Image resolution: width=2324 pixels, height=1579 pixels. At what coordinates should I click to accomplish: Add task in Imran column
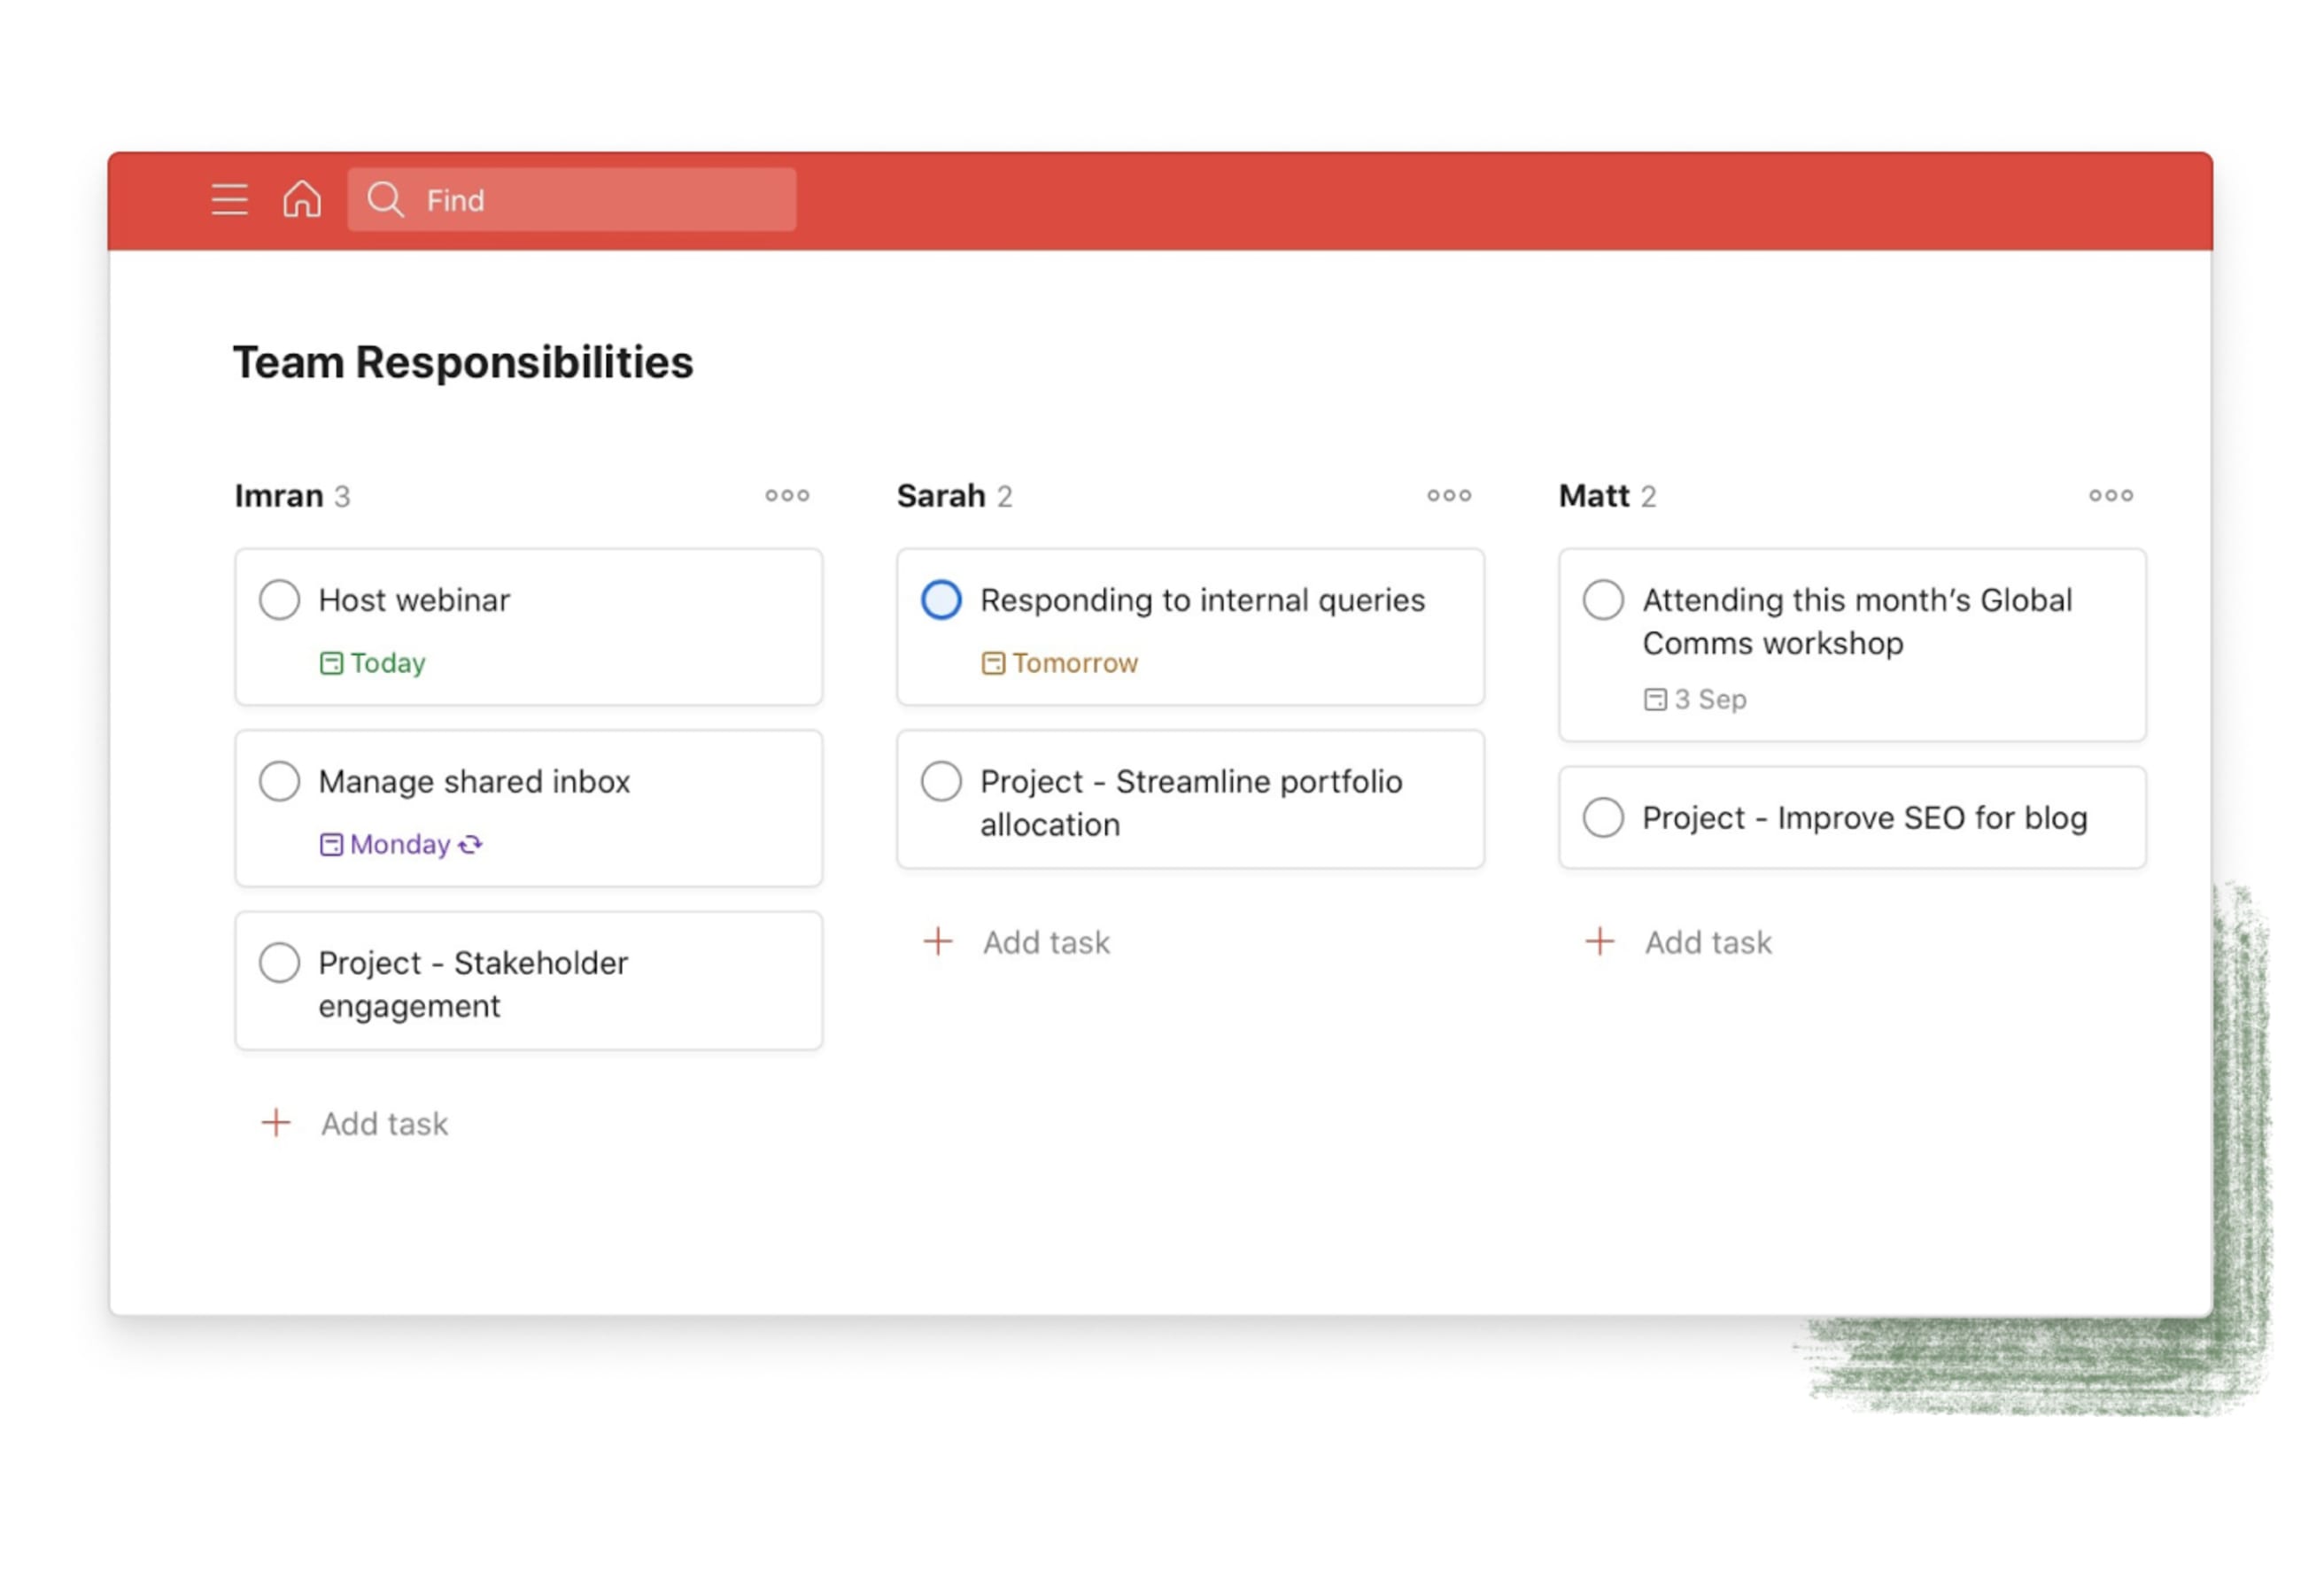point(385,1125)
